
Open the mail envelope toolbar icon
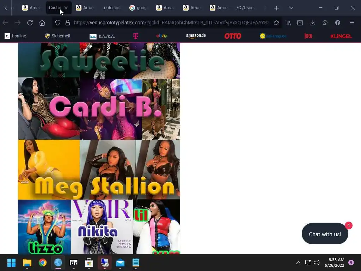point(300,23)
